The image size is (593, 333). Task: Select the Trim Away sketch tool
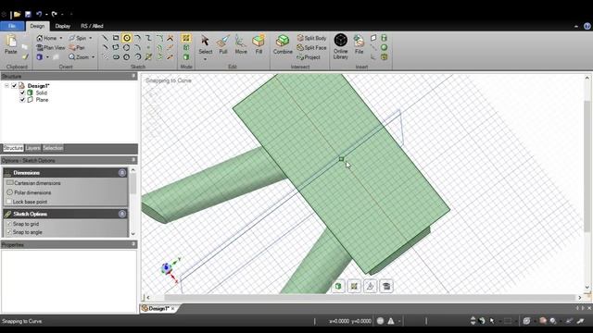pyautogui.click(x=170, y=38)
